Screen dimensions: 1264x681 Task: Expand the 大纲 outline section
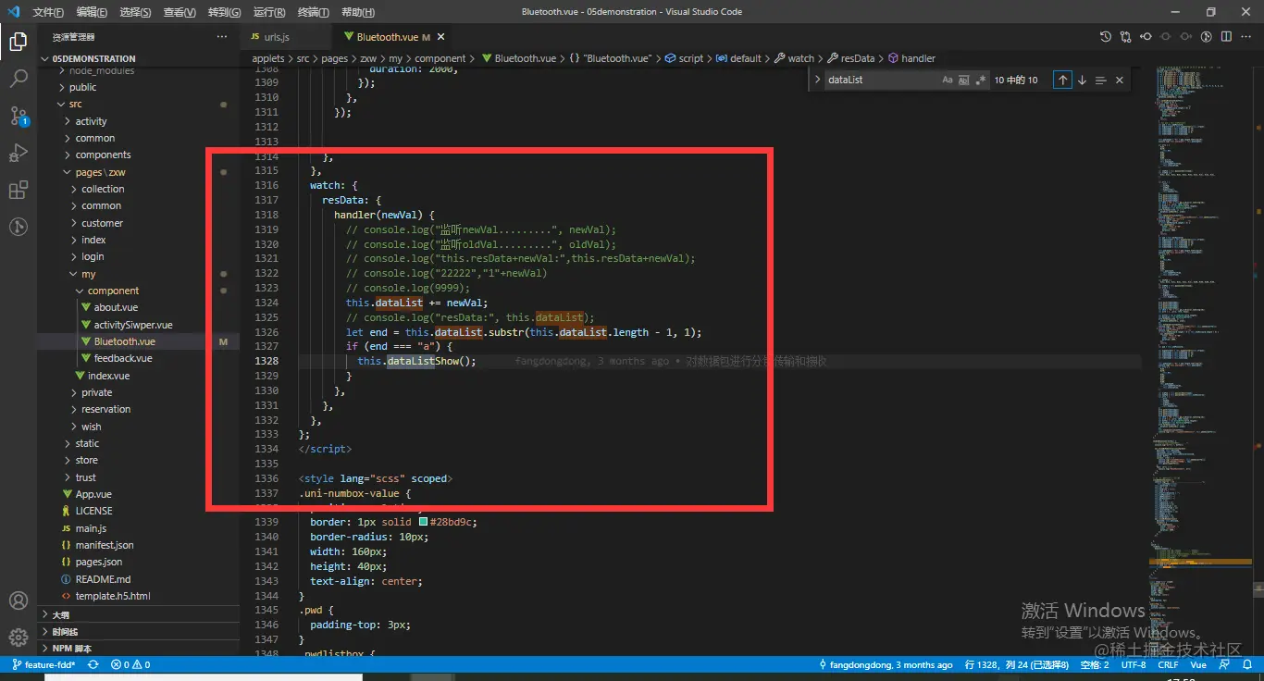[139, 614]
